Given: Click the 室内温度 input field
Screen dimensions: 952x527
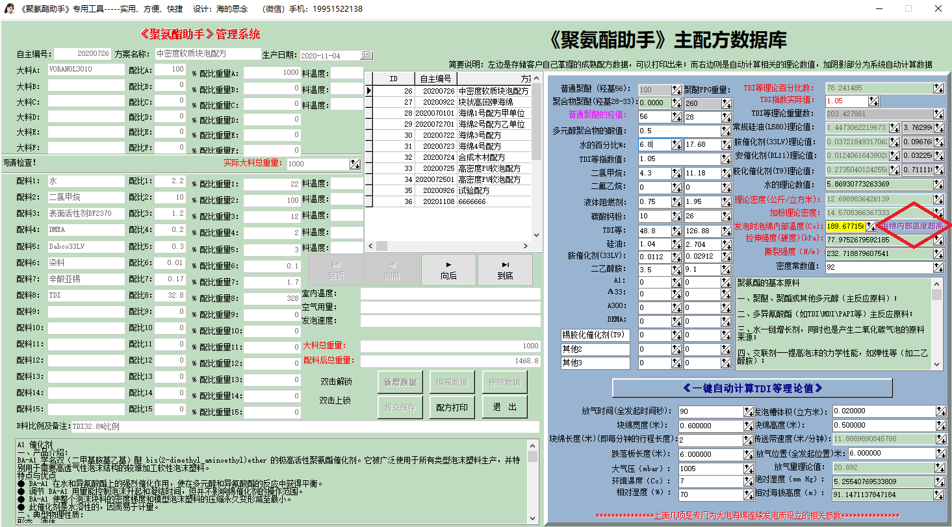Looking at the screenshot, I should click(450, 294).
